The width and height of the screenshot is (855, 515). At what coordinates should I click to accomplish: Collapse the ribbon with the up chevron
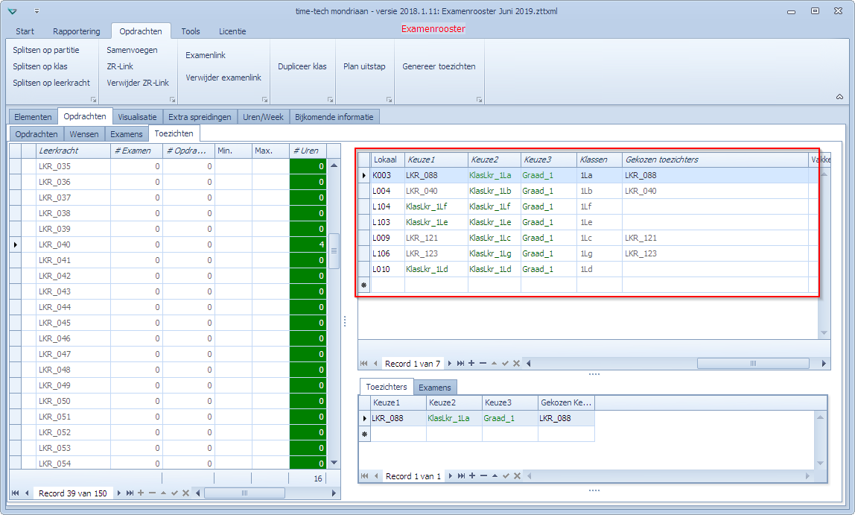[839, 97]
